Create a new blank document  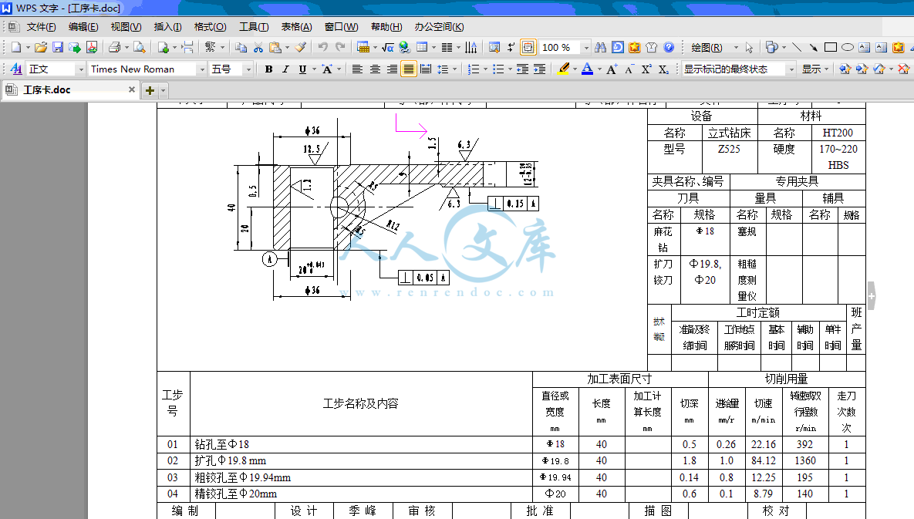click(x=16, y=47)
